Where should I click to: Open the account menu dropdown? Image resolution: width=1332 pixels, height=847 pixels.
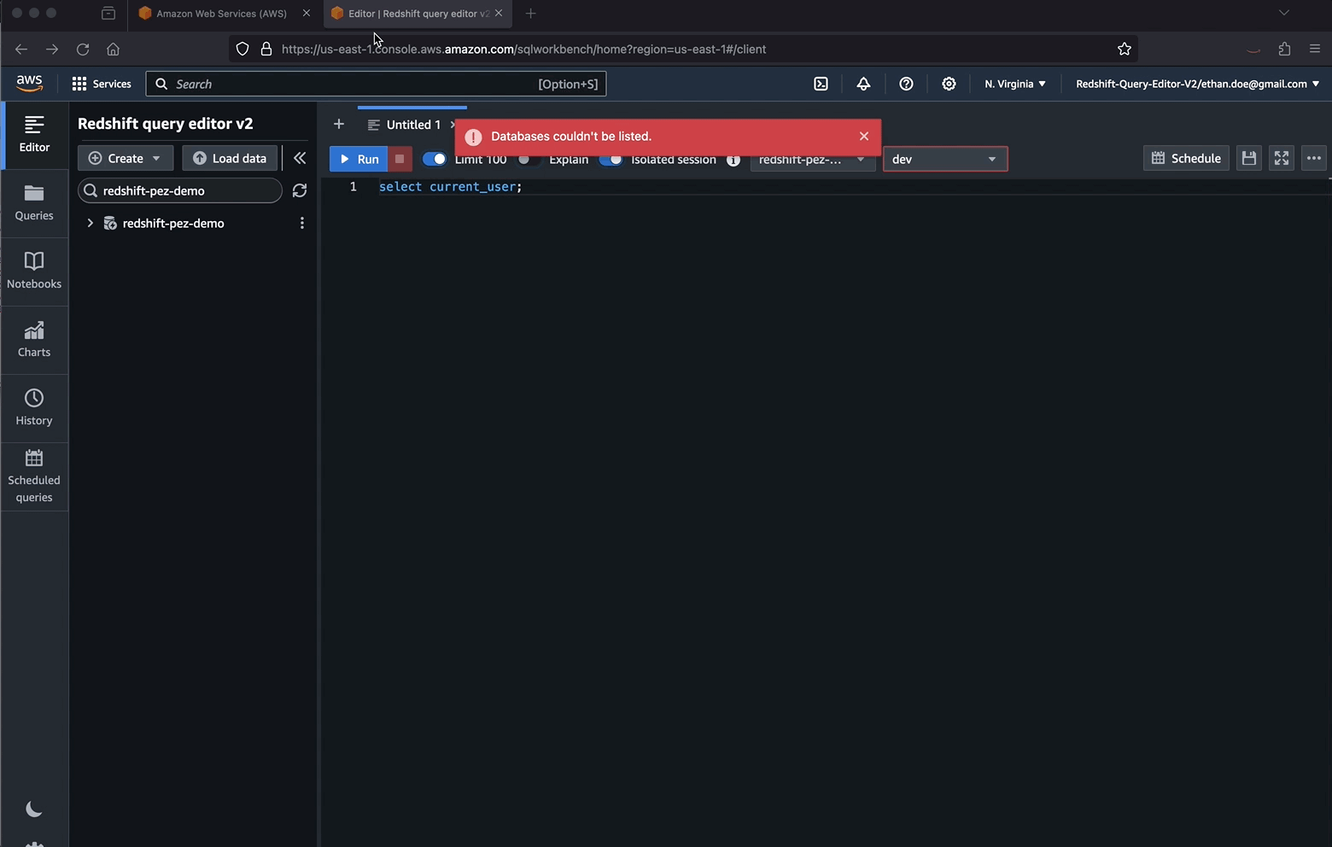pos(1197,84)
